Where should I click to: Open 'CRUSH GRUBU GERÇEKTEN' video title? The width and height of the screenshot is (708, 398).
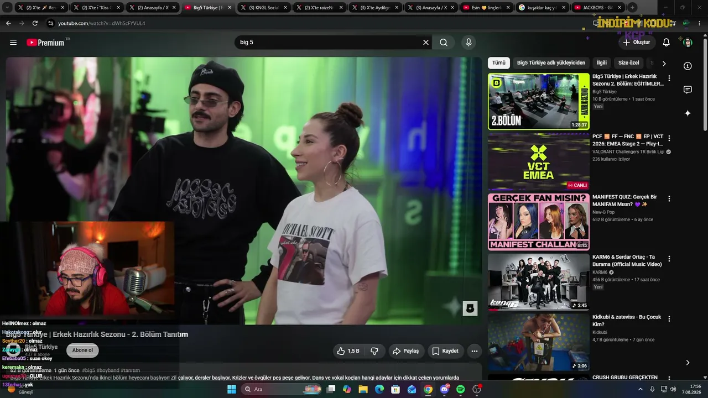coord(625,378)
